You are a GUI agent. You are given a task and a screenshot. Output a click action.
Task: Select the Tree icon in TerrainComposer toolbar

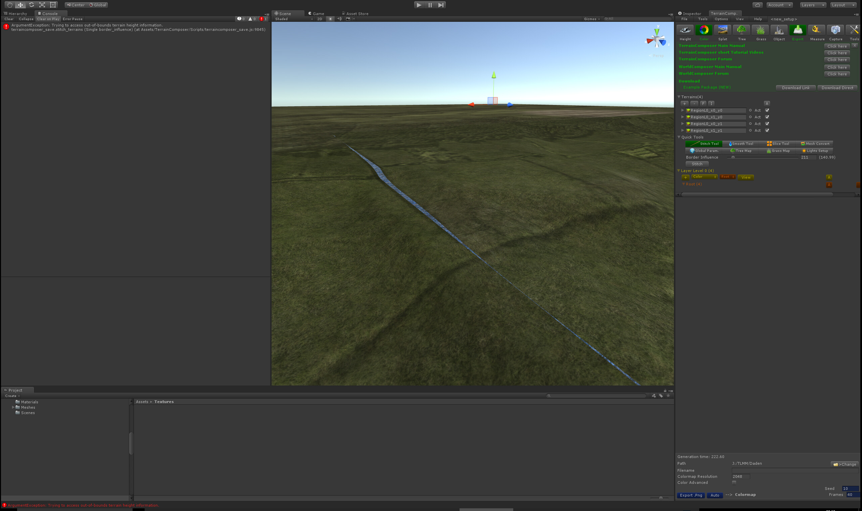click(742, 30)
